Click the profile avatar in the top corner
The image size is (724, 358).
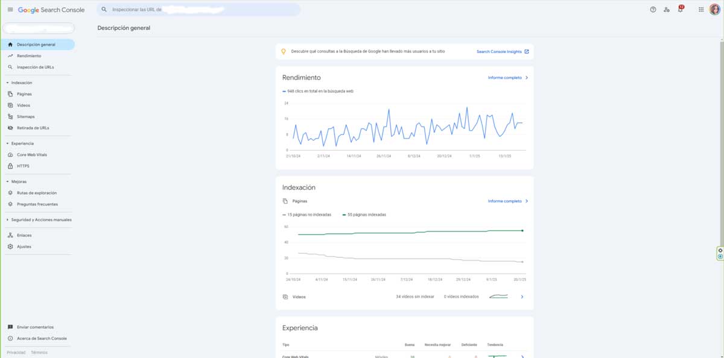(x=715, y=10)
